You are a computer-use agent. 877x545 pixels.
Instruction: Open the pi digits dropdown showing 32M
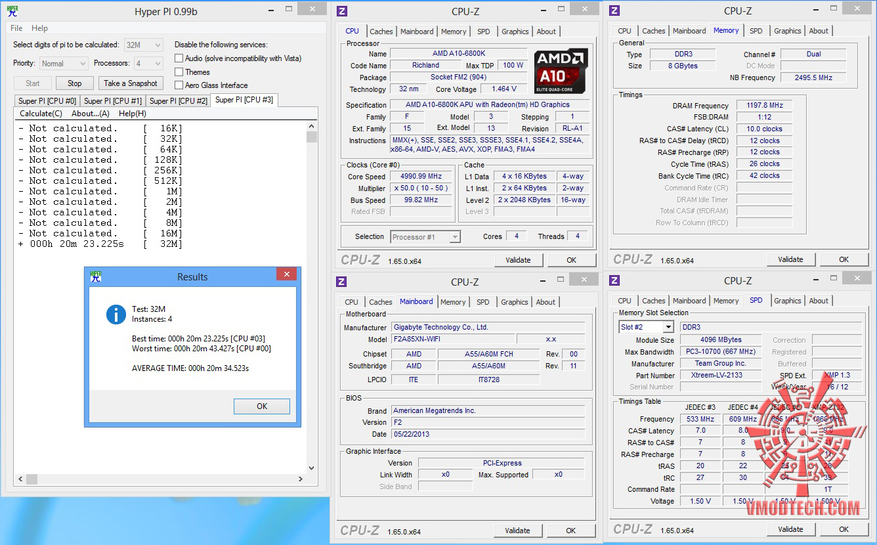point(143,45)
